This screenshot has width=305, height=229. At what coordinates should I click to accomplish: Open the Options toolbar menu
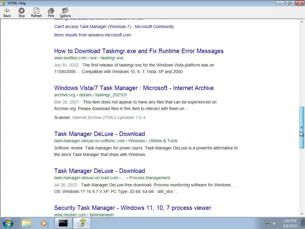click(65, 13)
